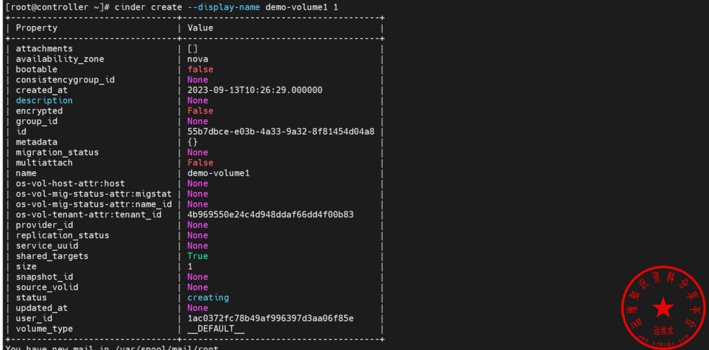The width and height of the screenshot is (709, 350).
Task: Click the demo-volume1 name value
Action: (218, 173)
